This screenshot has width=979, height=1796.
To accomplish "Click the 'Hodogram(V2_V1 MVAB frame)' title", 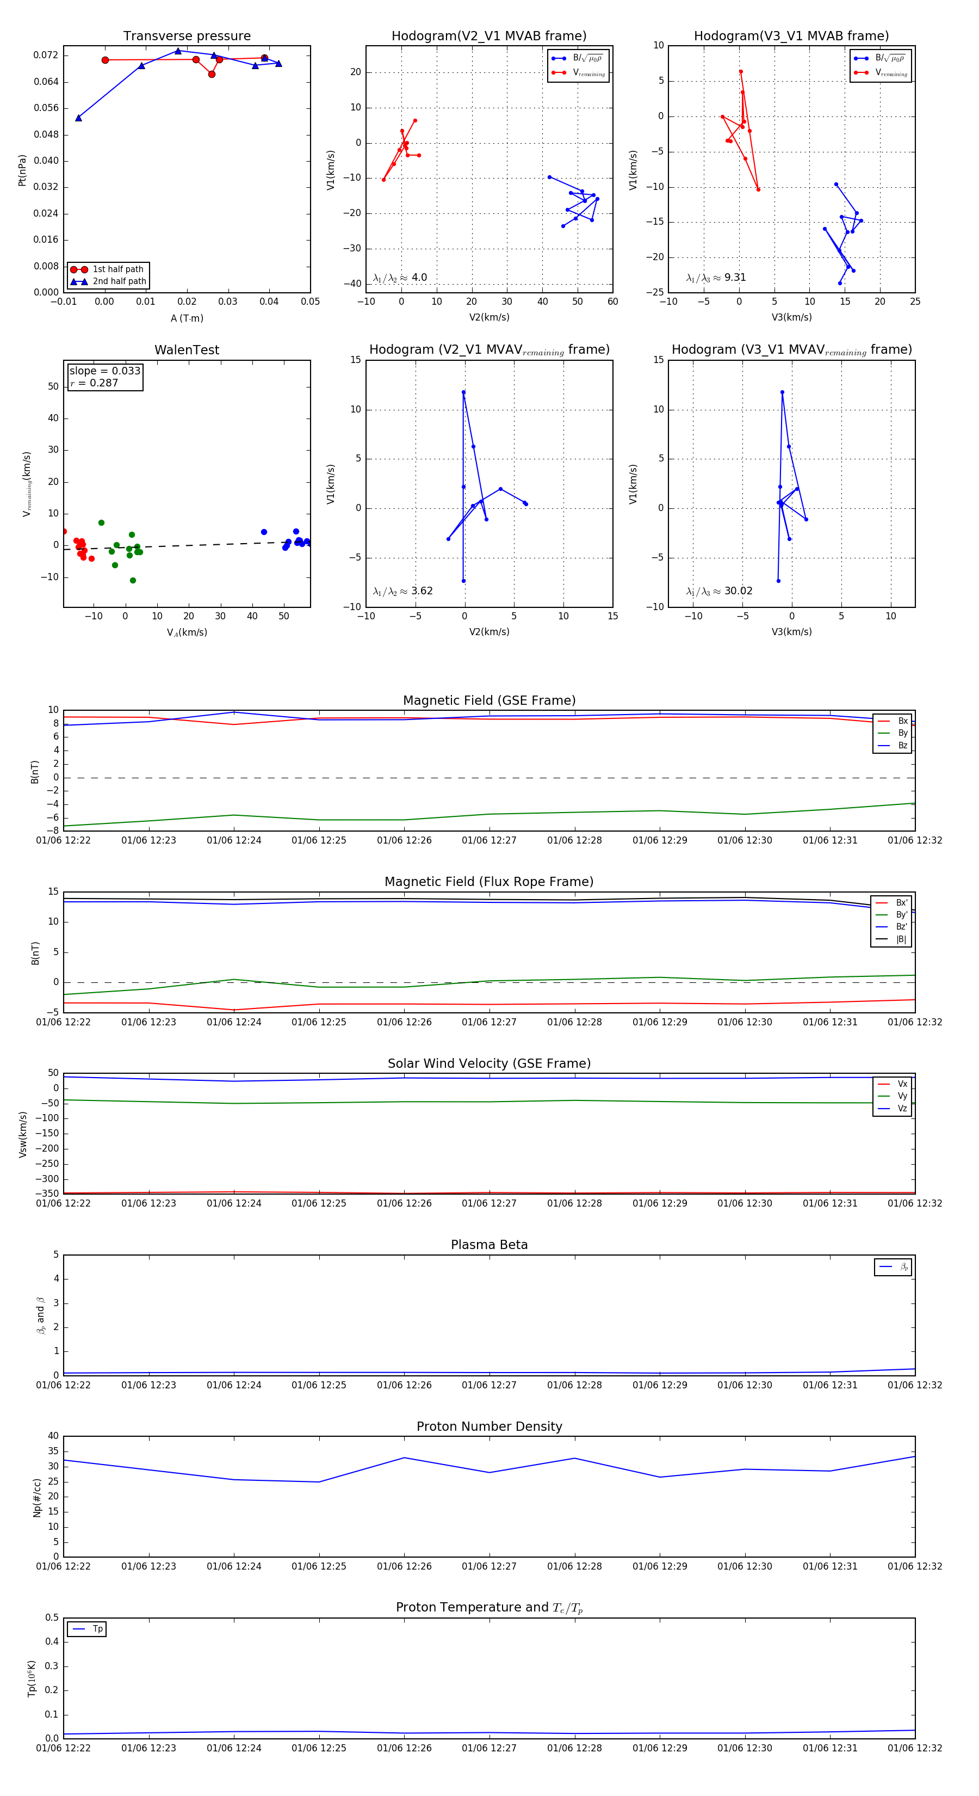I will pyautogui.click(x=489, y=36).
